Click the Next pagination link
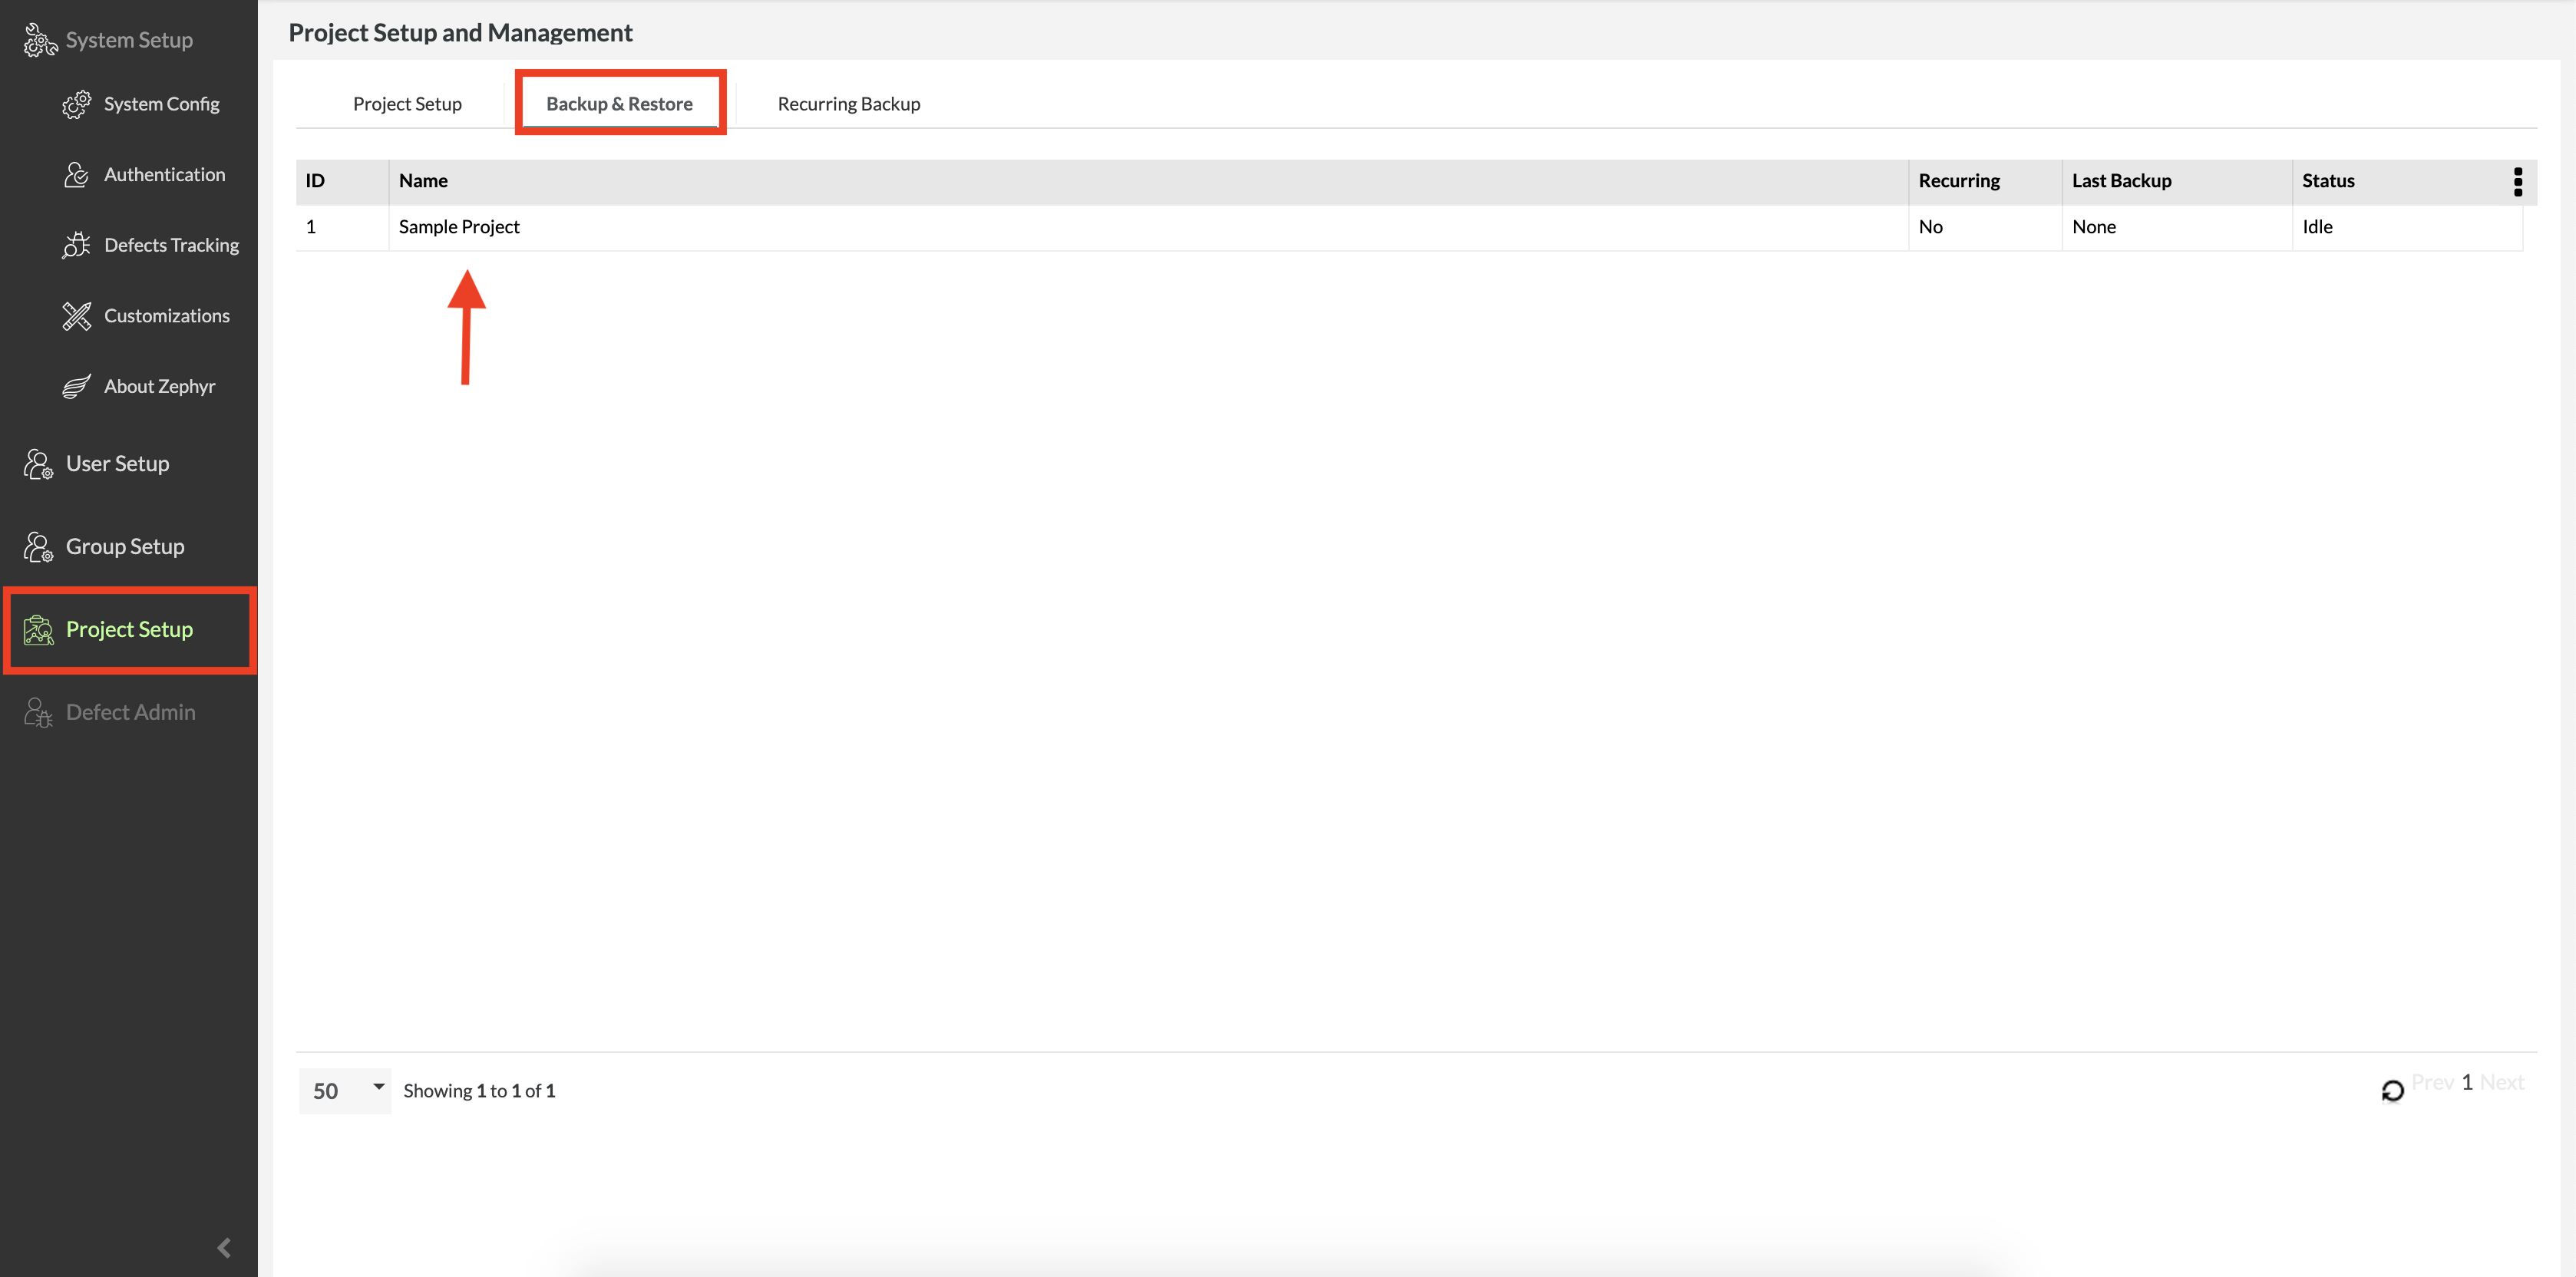 pos(2501,1082)
